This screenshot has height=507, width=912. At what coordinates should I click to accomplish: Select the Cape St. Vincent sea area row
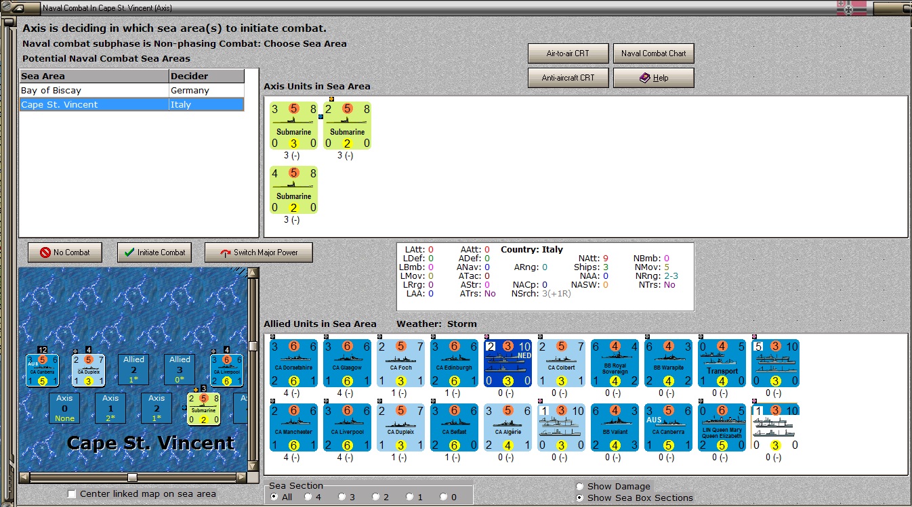tap(131, 104)
